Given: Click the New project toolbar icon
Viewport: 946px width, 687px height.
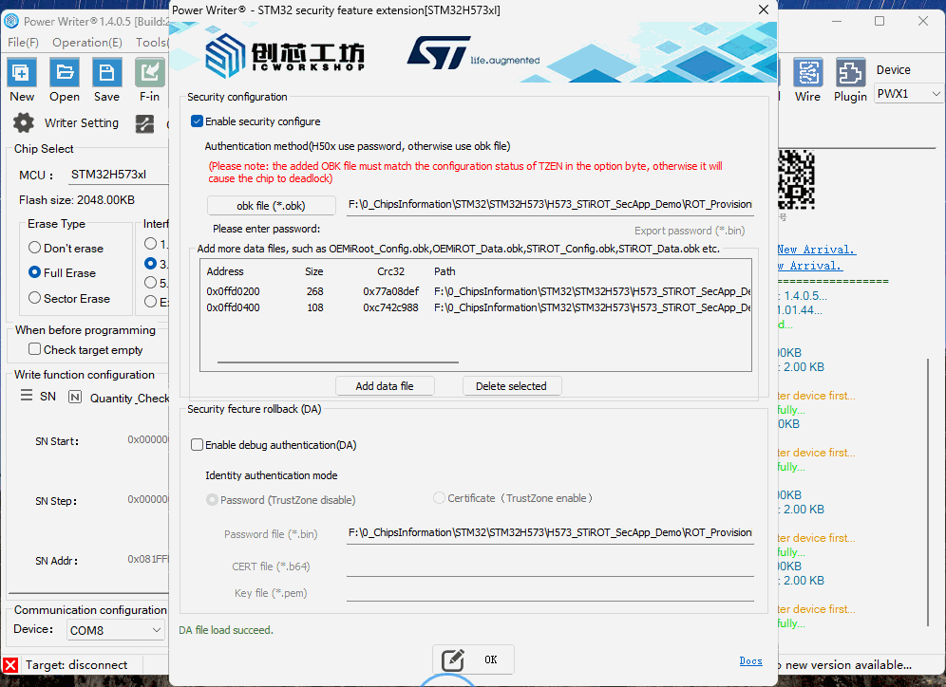Looking at the screenshot, I should 21,73.
